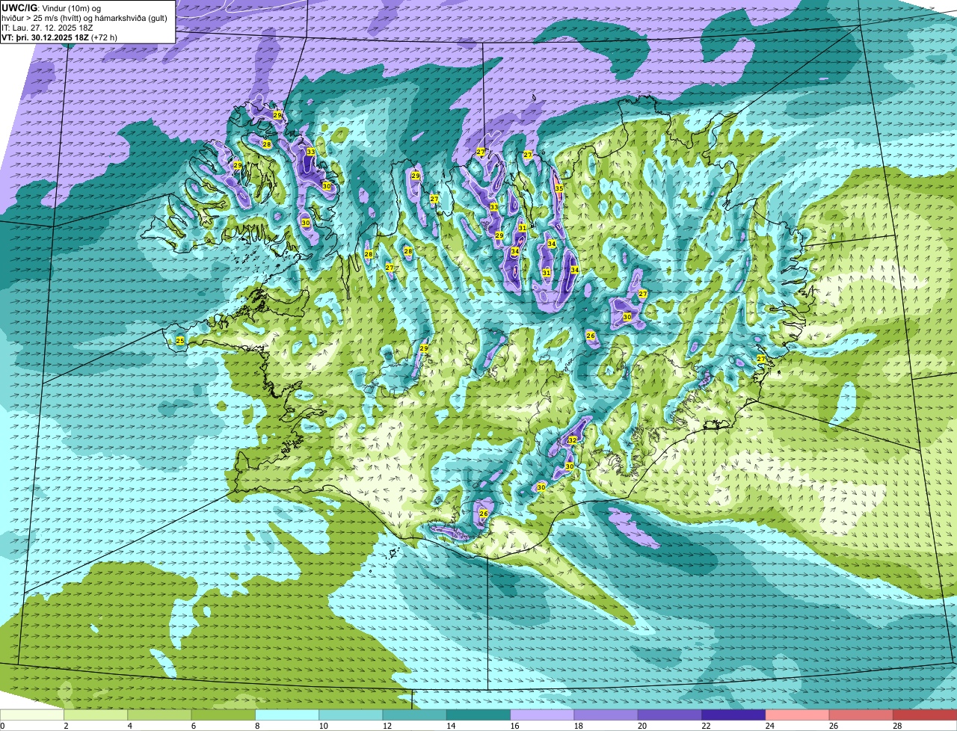Pick the 0–2 m/s pale swatch in the color scale
This screenshot has height=731, width=957.
pyautogui.click(x=32, y=715)
